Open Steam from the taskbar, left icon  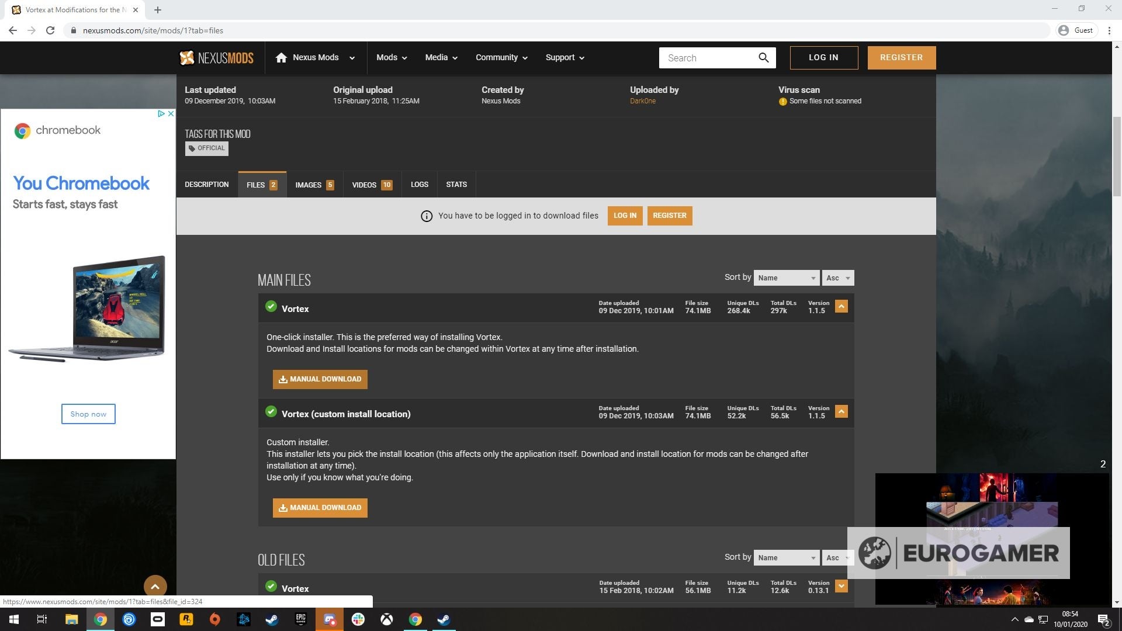[x=272, y=619]
